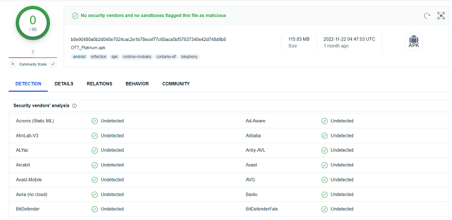The width and height of the screenshot is (452, 220).
Task: Click the Avast undetected check icon
Action: click(324, 165)
